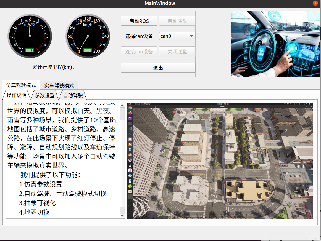Click the MainWindow title bar text

160,3
